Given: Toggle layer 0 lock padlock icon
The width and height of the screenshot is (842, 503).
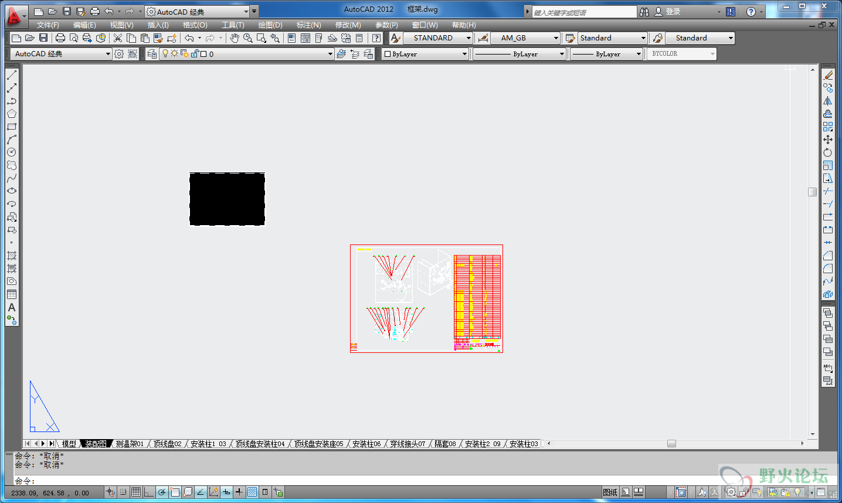Looking at the screenshot, I should (194, 53).
